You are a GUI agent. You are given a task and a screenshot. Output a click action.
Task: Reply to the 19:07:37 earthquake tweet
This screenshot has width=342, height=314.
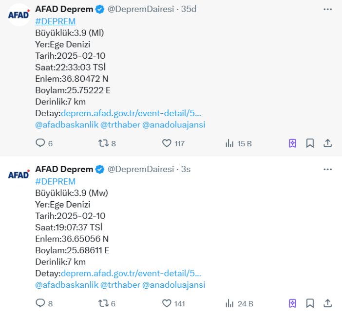40,303
